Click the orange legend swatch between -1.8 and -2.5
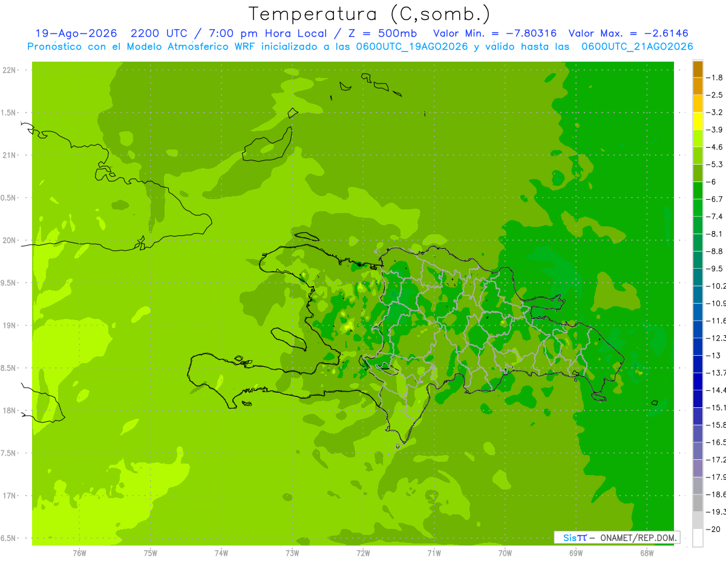 pos(698,87)
